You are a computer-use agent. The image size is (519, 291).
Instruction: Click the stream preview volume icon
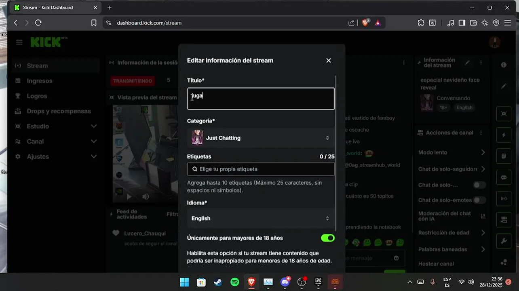pos(146,197)
